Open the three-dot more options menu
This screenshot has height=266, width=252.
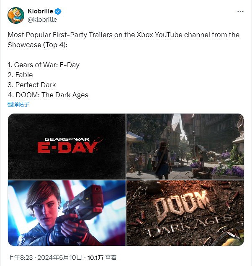point(240,12)
